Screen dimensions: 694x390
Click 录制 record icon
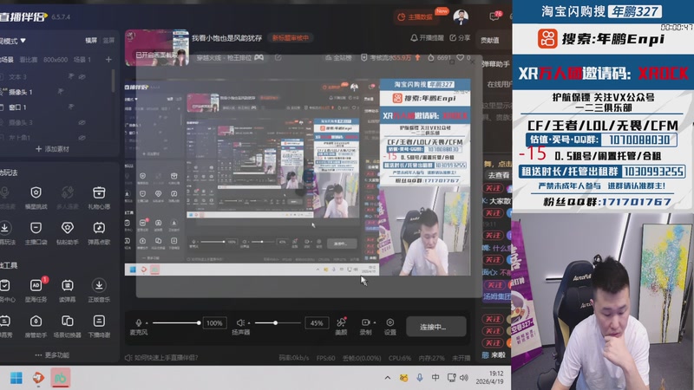tap(365, 322)
